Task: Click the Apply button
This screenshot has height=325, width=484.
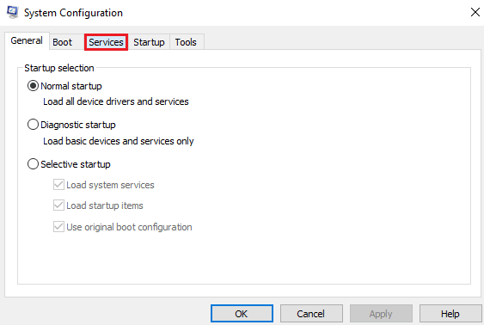Action: click(381, 314)
